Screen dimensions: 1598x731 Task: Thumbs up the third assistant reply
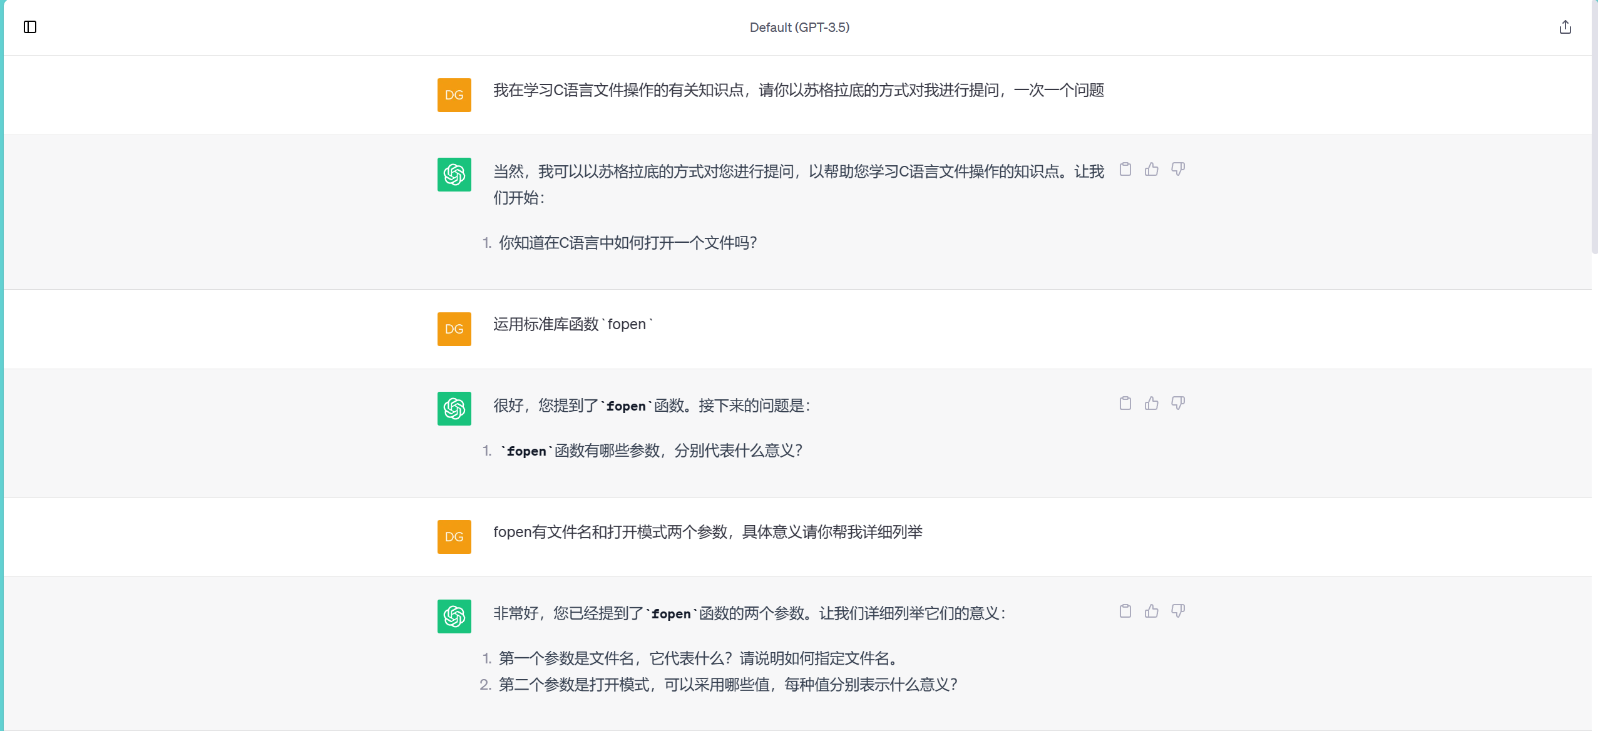[x=1151, y=611]
